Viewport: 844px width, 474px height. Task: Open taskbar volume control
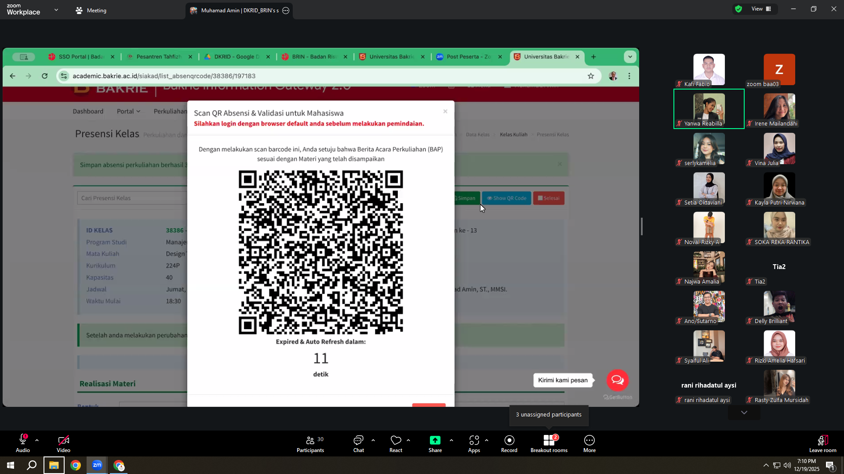(787, 465)
